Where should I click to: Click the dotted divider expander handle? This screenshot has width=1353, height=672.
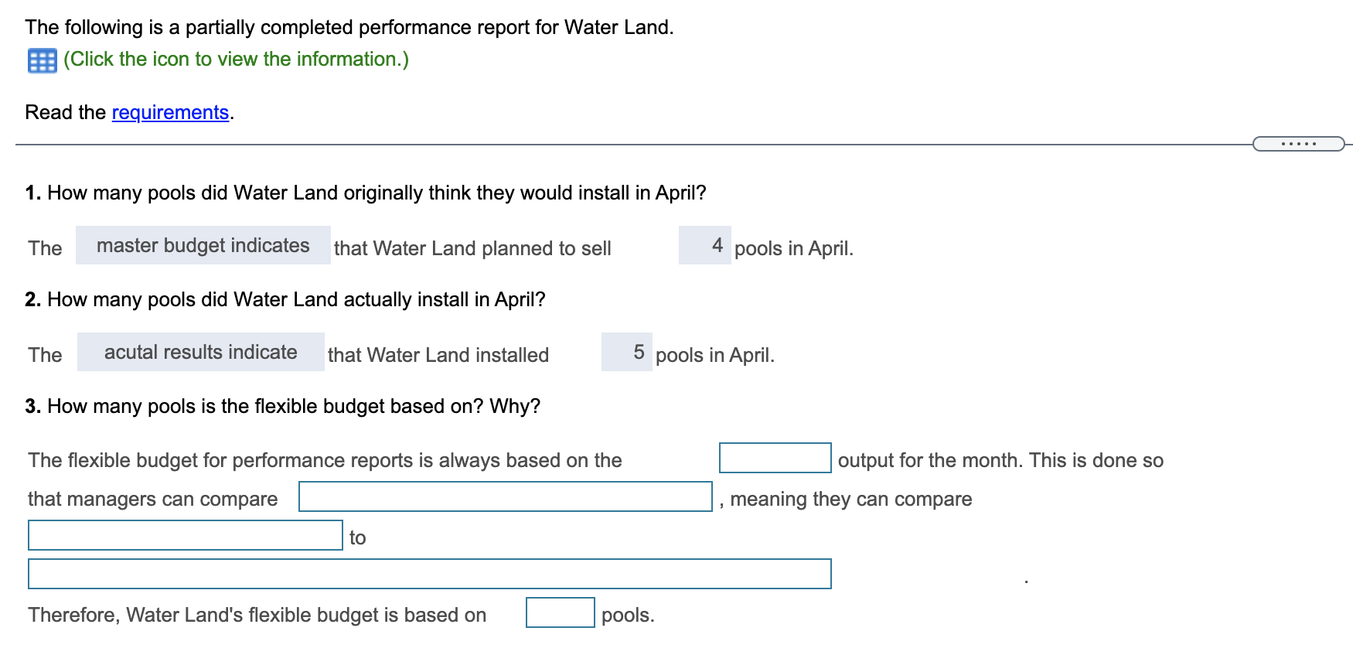pyautogui.click(x=1298, y=144)
